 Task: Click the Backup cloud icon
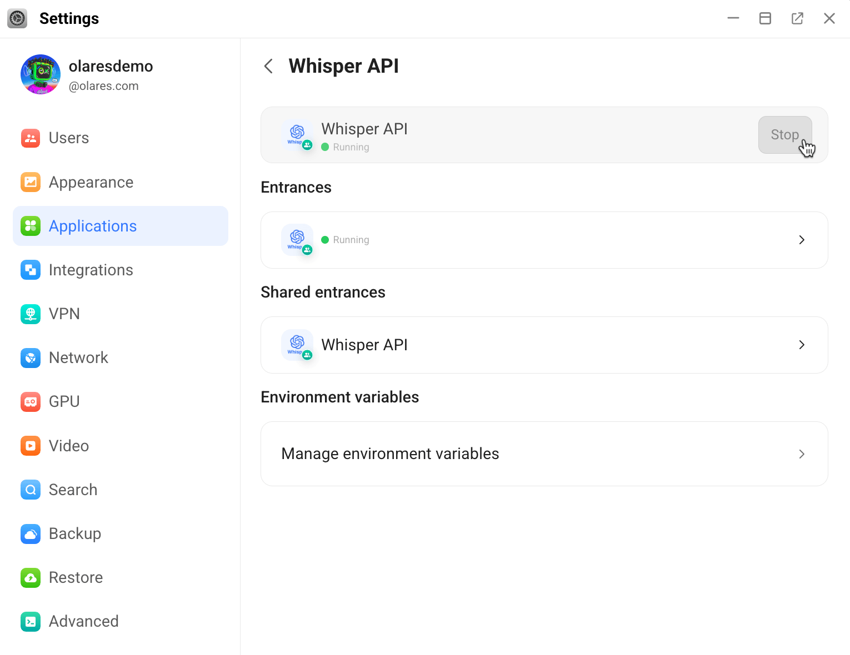[31, 534]
